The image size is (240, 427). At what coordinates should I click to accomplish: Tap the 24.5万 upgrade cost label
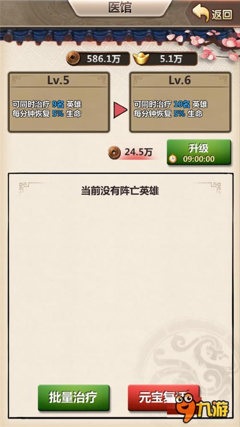(138, 153)
